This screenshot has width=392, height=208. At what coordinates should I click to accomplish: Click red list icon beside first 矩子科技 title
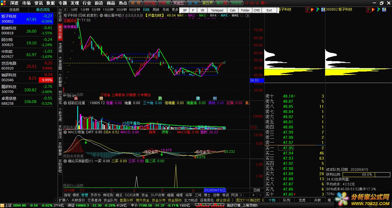[308, 10]
